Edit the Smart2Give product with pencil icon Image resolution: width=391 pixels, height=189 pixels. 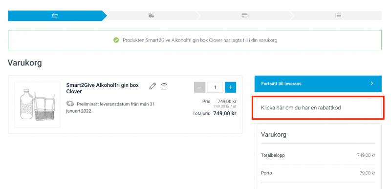point(152,86)
